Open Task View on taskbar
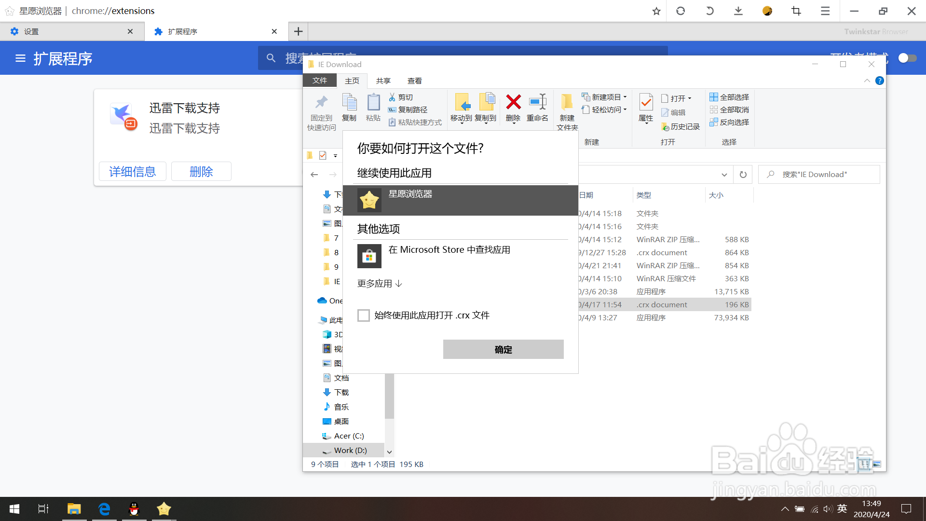Screen dimensions: 926x521 click(x=43, y=508)
